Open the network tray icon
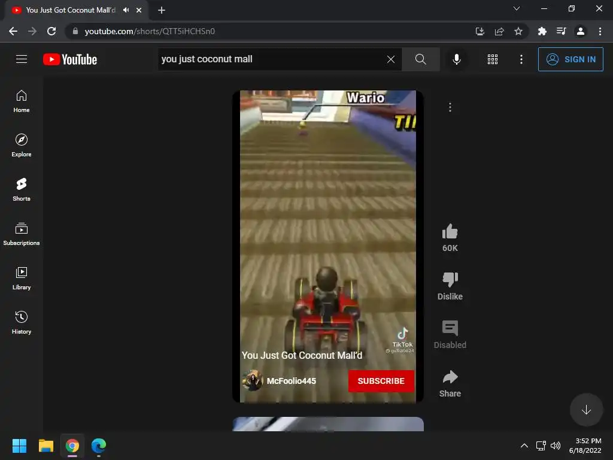This screenshot has width=613, height=460. pos(541,446)
